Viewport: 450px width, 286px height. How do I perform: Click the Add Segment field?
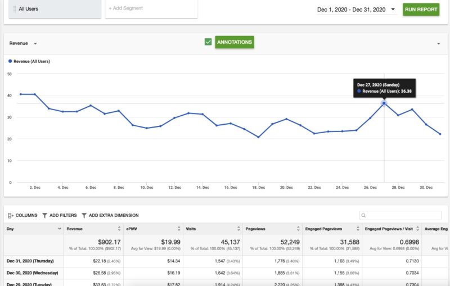click(x=151, y=8)
